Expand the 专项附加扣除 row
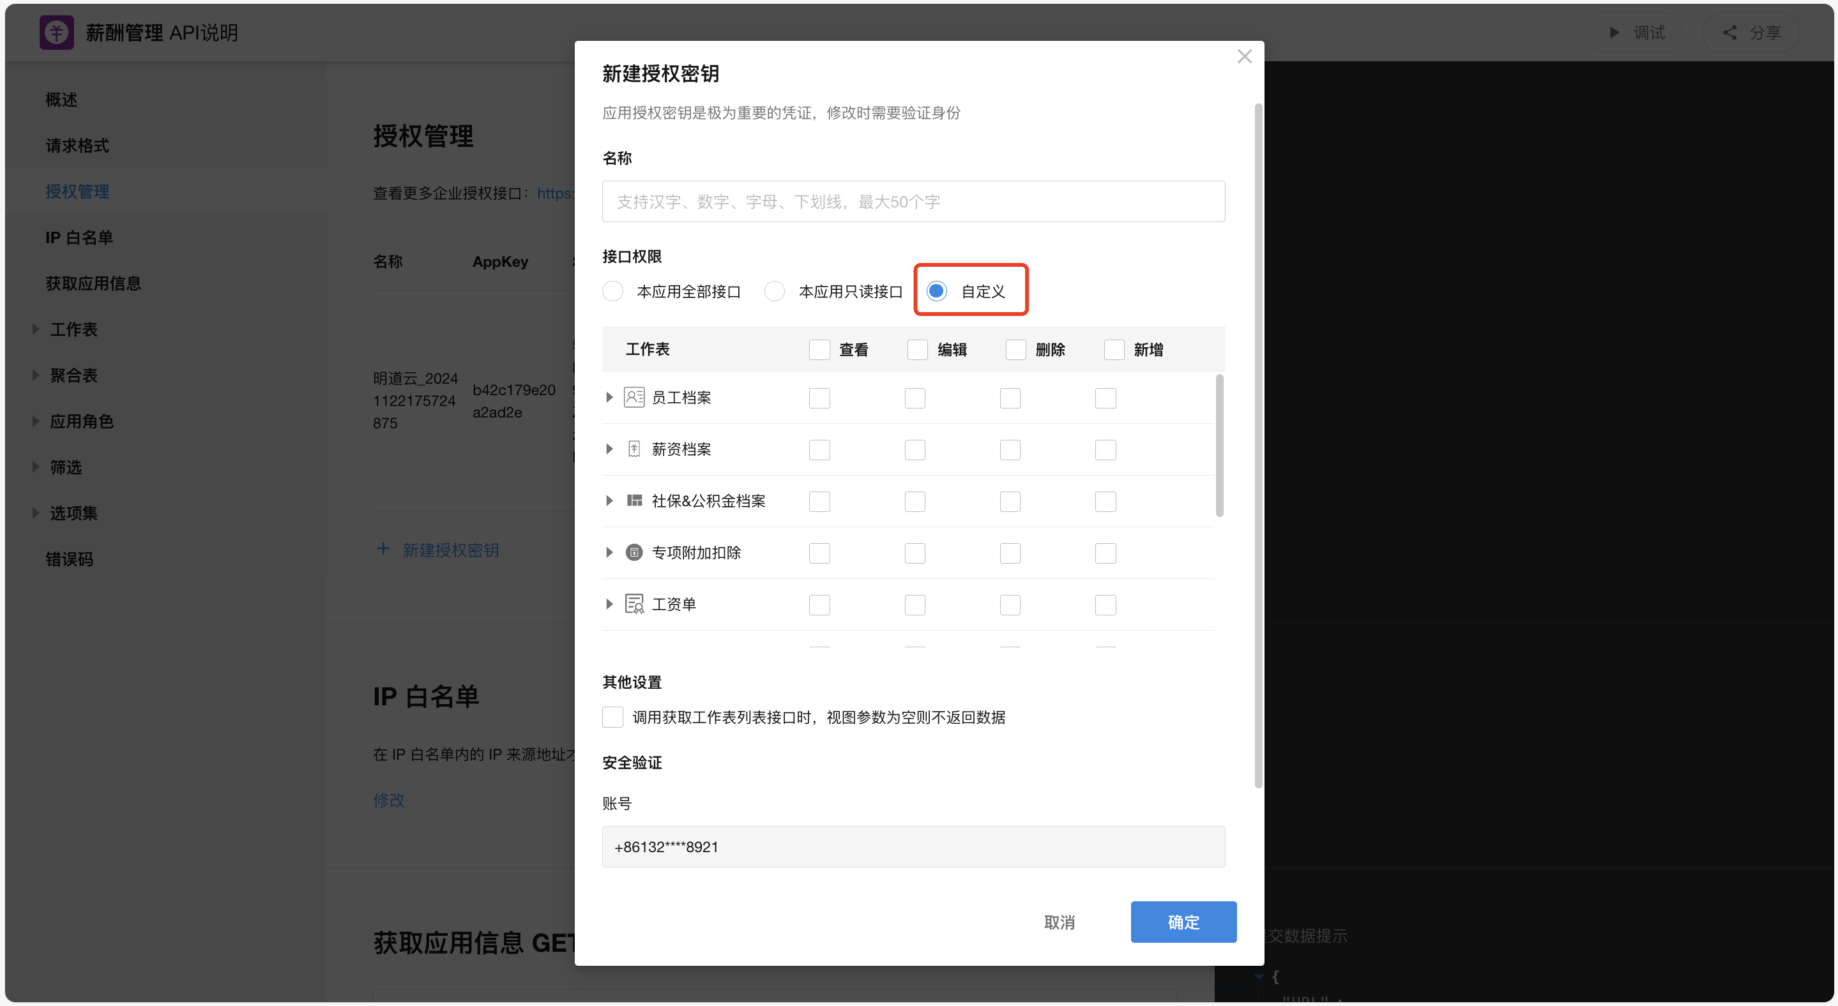 pos(609,553)
